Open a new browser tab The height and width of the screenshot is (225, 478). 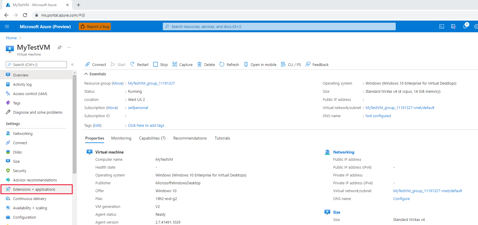[79, 5]
